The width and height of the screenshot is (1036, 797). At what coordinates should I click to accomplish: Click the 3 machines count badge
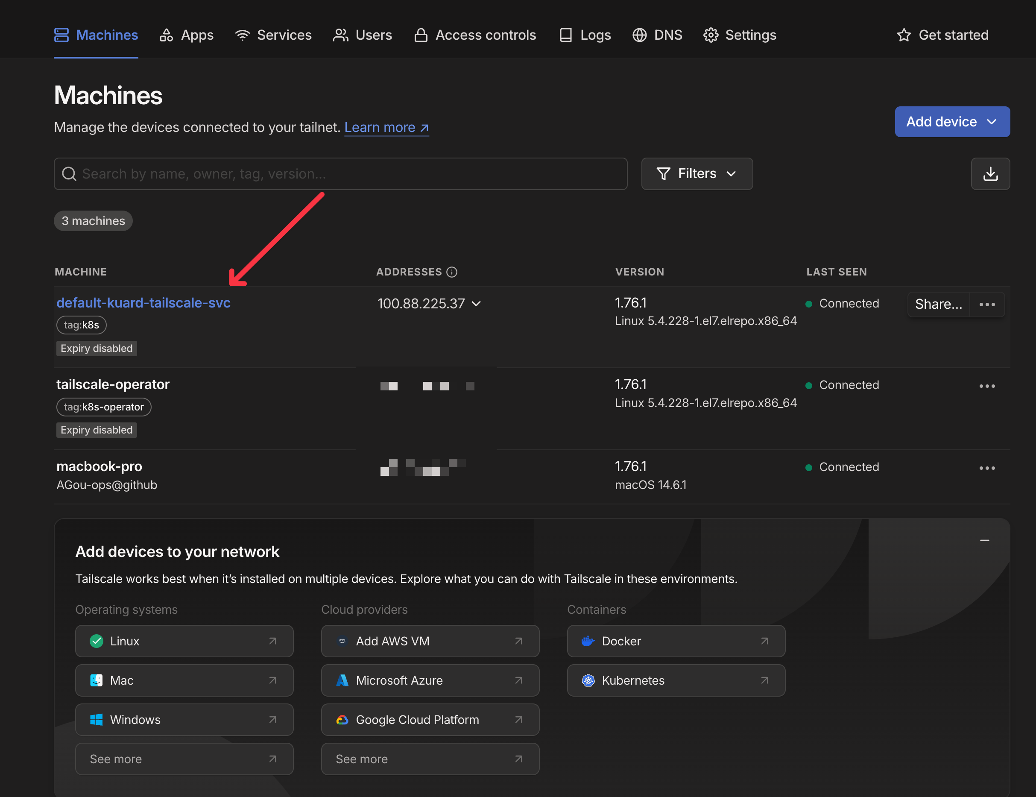pos(94,221)
